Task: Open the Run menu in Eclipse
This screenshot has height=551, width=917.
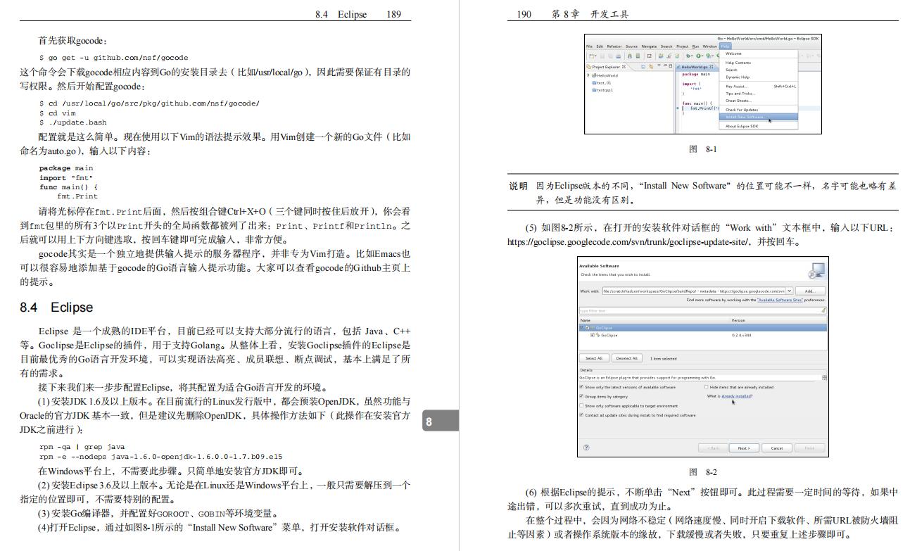Action: point(695,46)
